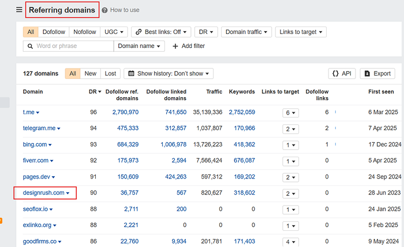Expand links to target for bing.com row
The width and height of the screenshot is (404, 247).
[x=291, y=145]
